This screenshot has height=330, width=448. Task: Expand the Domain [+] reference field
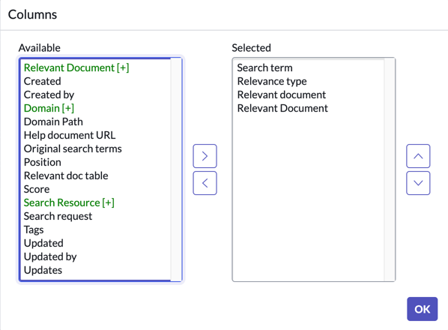[49, 109]
